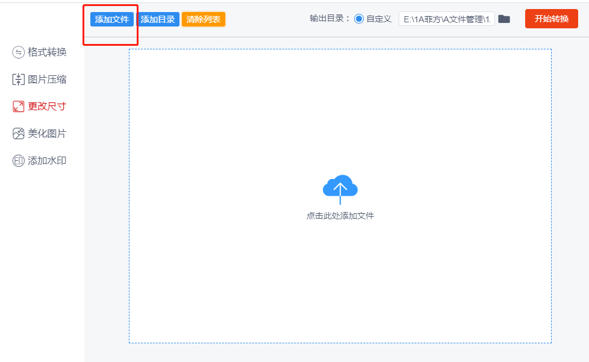Click the 格式转换 swap-arrows icon
Screen dimensions: 589x362
19,52
